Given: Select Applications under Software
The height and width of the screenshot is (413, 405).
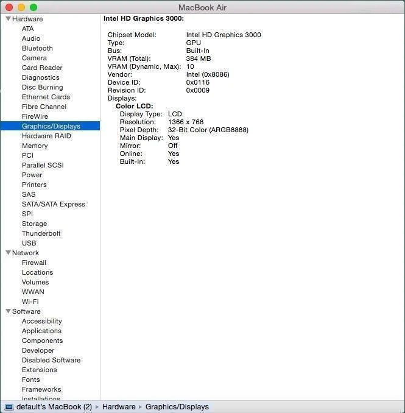Looking at the screenshot, I should point(41,331).
